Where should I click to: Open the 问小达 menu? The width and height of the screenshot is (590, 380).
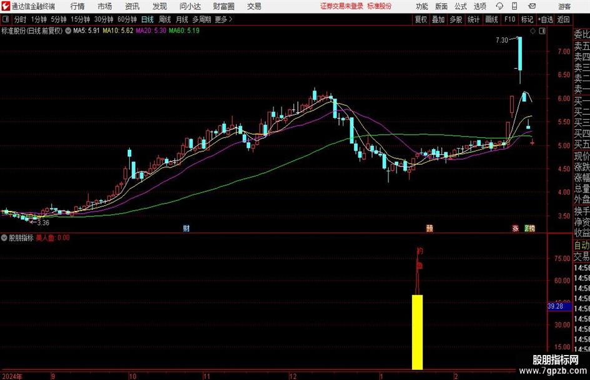click(x=190, y=6)
